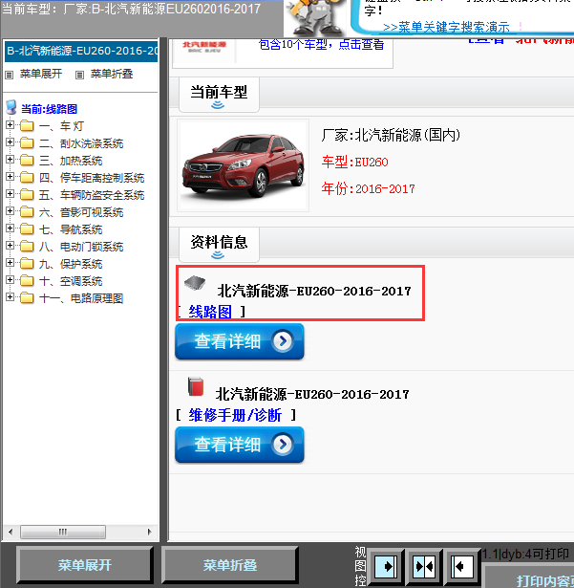Select the 十一、电路原理图 tree item
This screenshot has height=588, width=574.
[x=81, y=298]
